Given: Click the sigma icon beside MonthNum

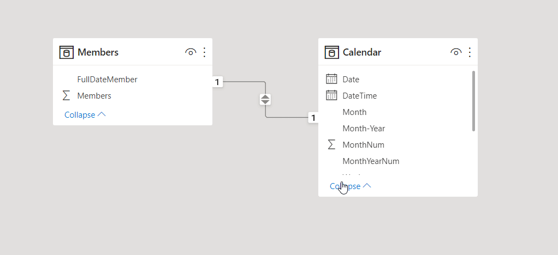Looking at the screenshot, I should 331,144.
